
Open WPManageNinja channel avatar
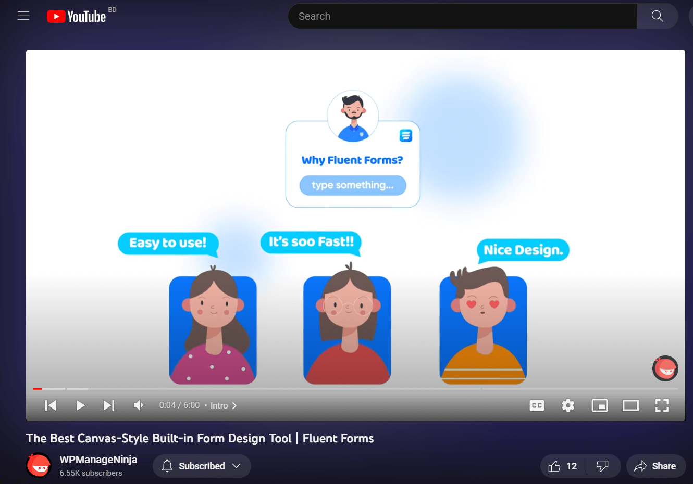[x=39, y=466]
